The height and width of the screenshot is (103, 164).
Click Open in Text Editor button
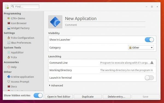(59, 97)
